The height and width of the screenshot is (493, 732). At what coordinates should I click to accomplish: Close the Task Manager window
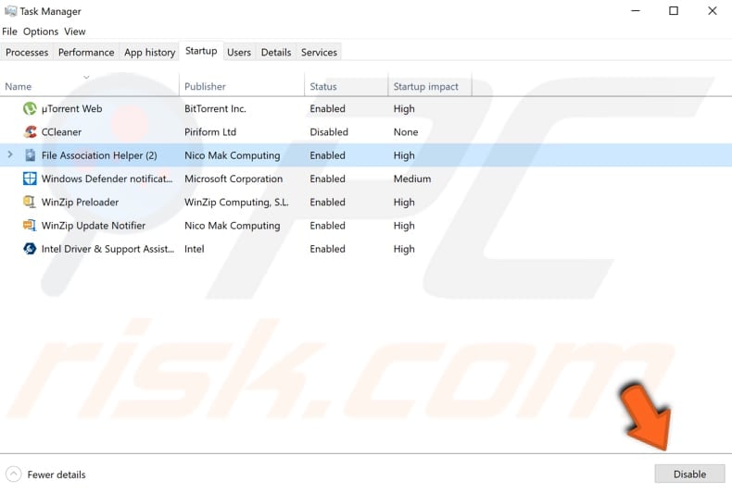[712, 11]
